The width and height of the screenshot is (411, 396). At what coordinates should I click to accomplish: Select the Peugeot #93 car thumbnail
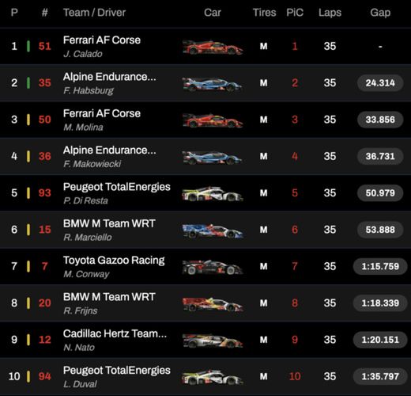pyautogui.click(x=213, y=194)
